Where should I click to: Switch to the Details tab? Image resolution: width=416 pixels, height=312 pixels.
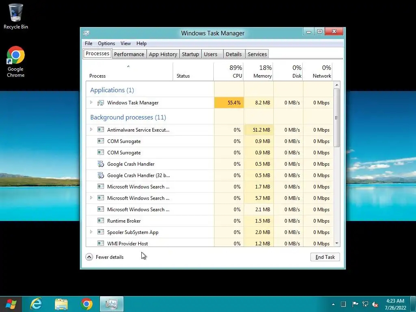point(234,54)
